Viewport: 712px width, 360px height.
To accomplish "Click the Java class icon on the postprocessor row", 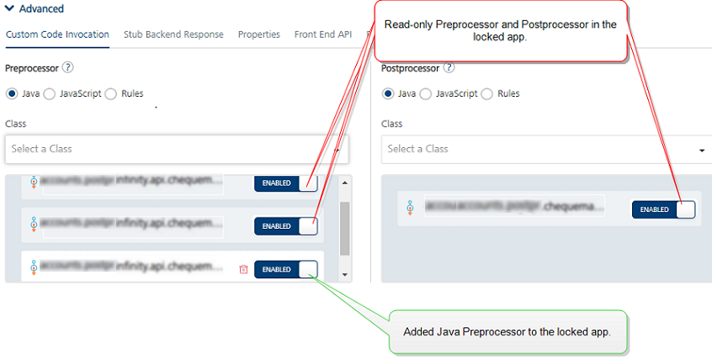I will click(410, 207).
